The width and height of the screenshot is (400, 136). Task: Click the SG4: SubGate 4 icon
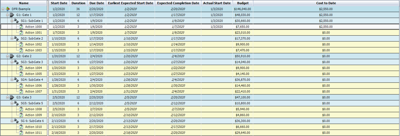17,79
